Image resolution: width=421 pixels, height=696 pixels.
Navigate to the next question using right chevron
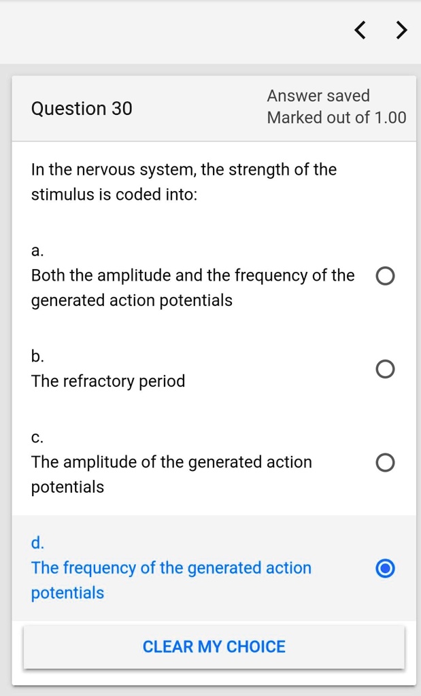coord(401,30)
